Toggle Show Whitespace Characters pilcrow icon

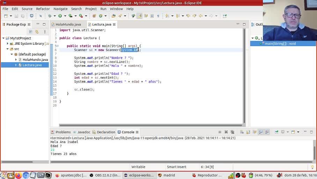point(158,16)
